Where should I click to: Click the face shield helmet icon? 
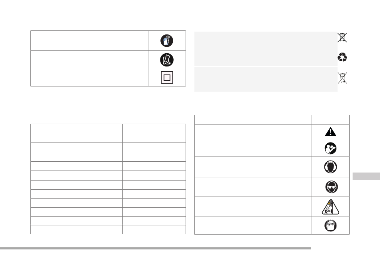330,226
